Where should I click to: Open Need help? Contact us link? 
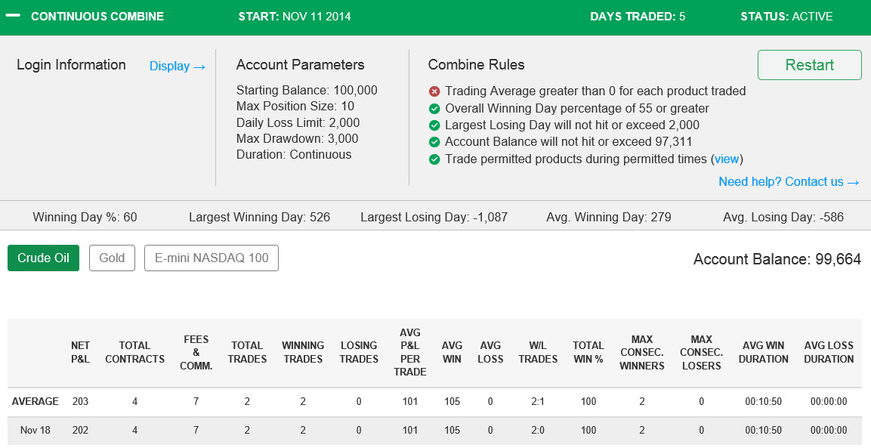tap(789, 182)
